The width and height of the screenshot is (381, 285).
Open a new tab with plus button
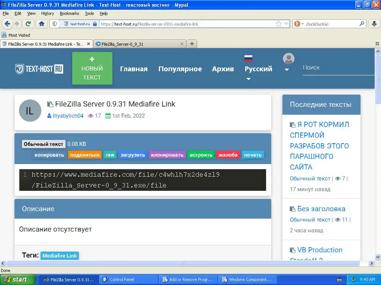(192, 44)
